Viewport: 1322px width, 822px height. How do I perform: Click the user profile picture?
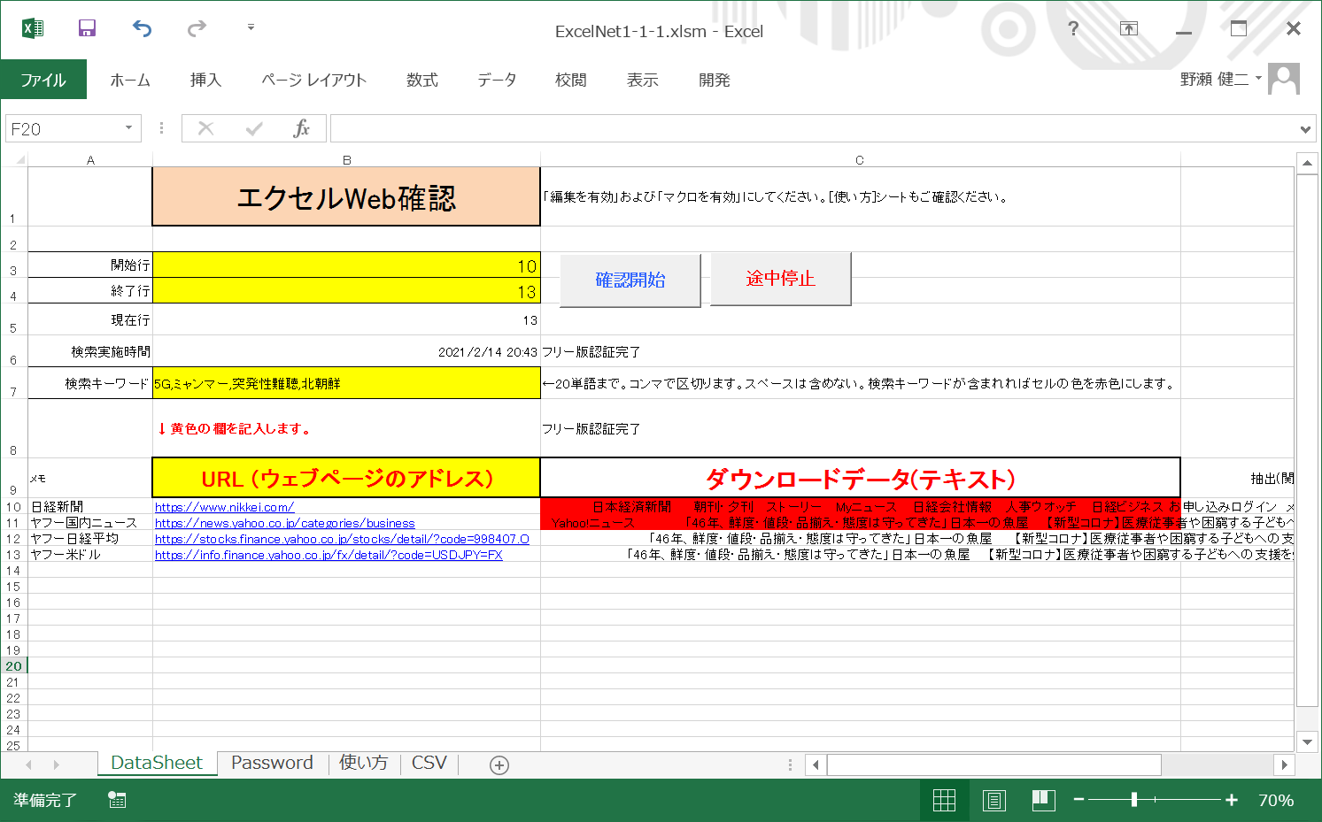coord(1284,79)
